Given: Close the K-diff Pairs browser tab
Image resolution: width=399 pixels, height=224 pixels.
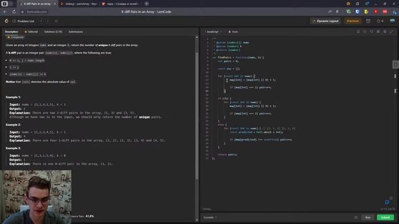Looking at the screenshot, I should (55, 4).
